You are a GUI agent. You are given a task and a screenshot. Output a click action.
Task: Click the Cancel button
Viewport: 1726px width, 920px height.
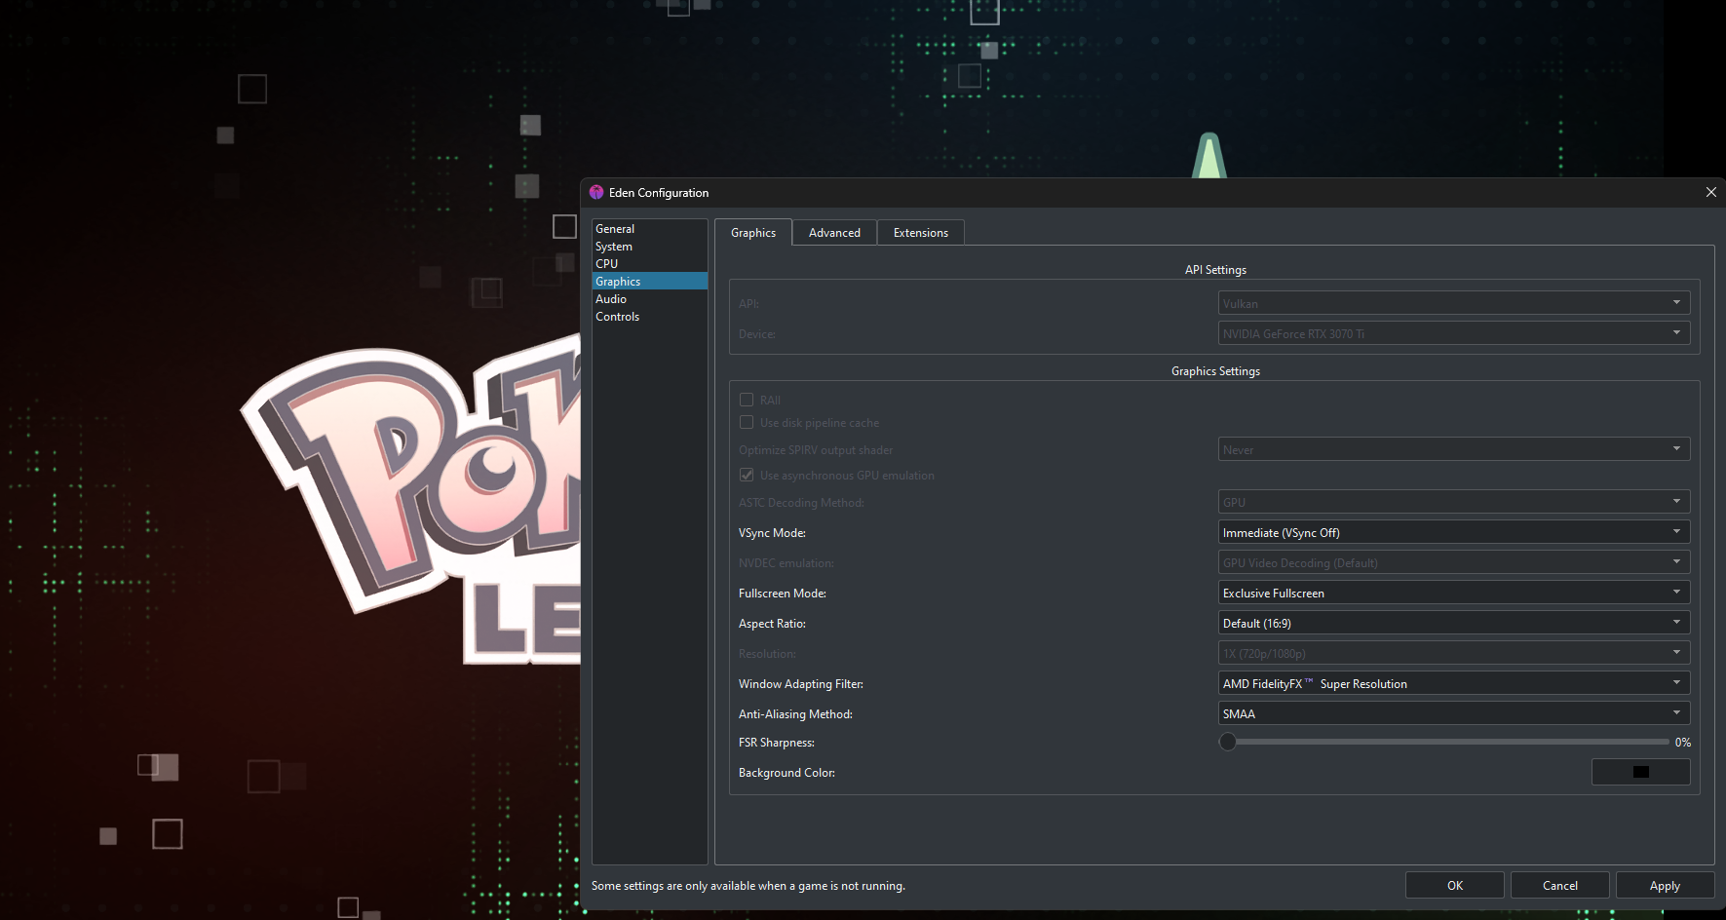[1560, 885]
